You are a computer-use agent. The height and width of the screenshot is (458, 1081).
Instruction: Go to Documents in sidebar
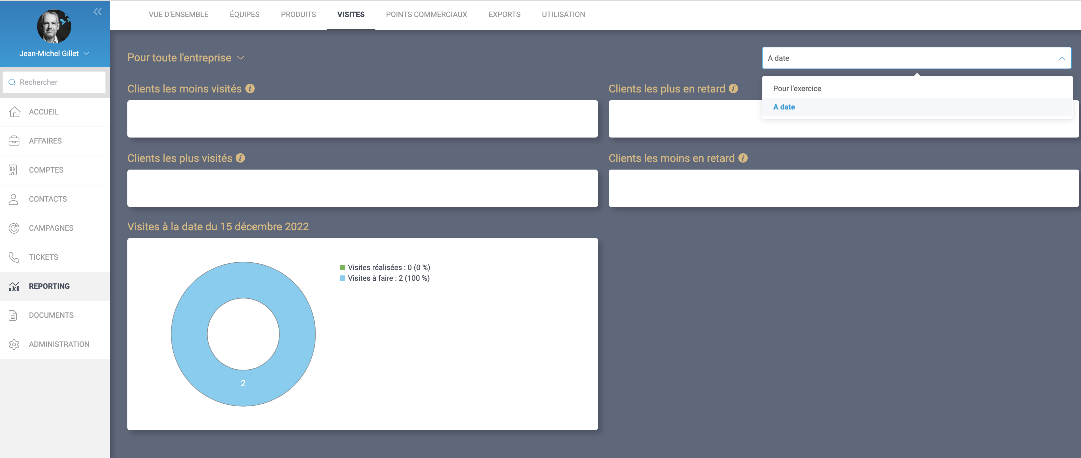point(51,315)
